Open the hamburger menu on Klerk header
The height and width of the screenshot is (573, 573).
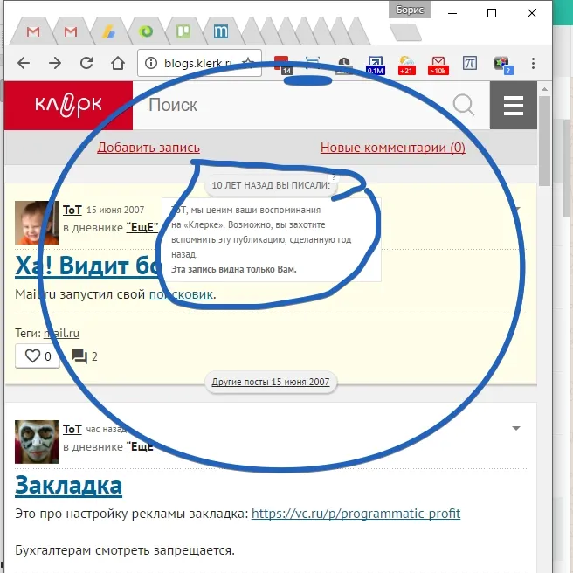[513, 106]
